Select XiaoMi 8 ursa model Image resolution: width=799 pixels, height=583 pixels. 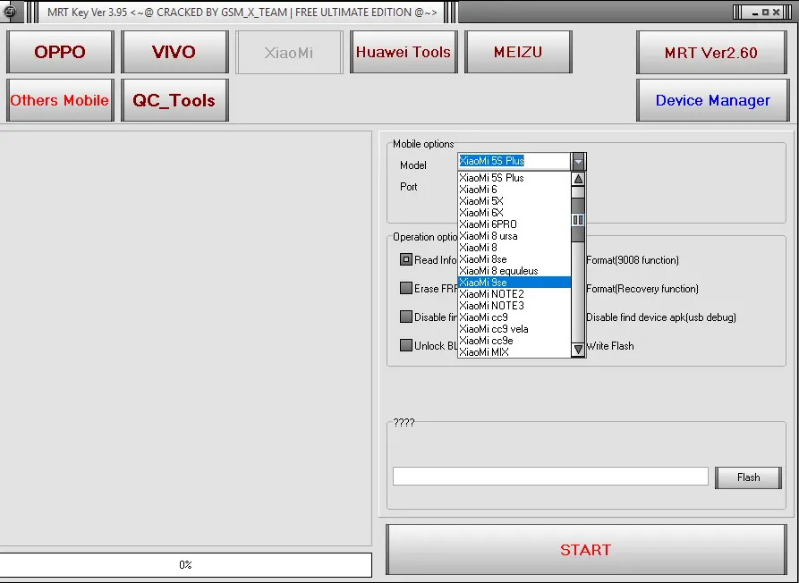coord(514,236)
